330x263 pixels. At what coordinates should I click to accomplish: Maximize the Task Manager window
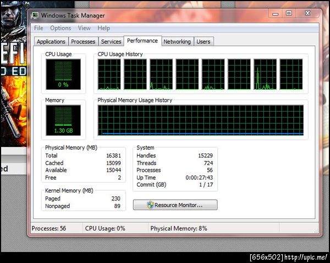pyautogui.click(x=289, y=13)
